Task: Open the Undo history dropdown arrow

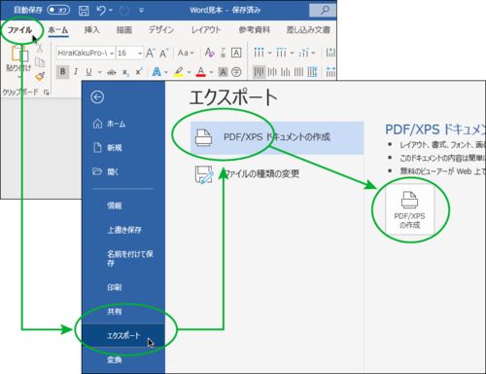Action: [x=111, y=11]
